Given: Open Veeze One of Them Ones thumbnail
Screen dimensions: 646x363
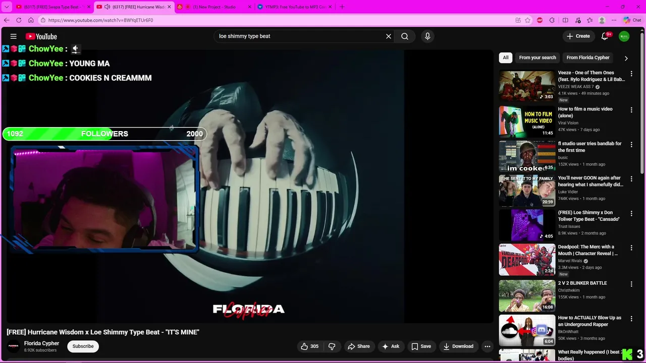Looking at the screenshot, I should [x=527, y=86].
